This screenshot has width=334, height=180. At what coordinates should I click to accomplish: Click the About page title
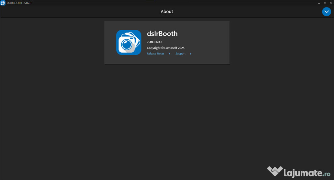[167, 11]
